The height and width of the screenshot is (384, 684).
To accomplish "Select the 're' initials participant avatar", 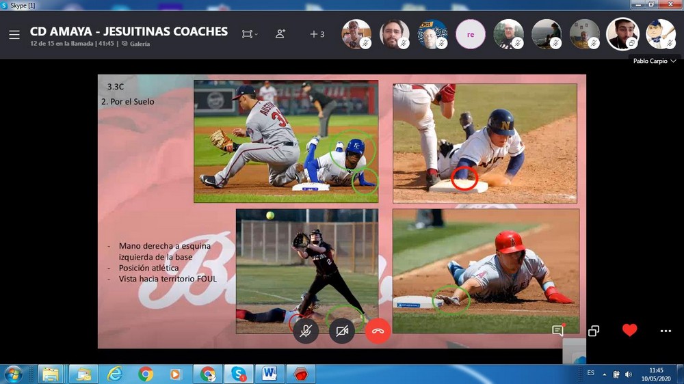I will [x=471, y=33].
